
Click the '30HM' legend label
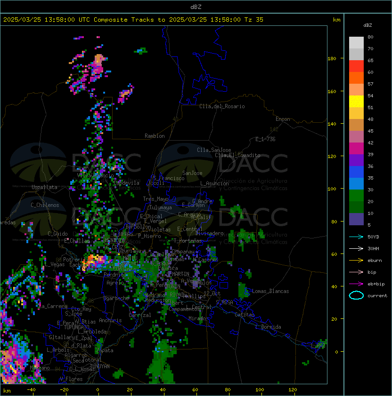point(373,248)
